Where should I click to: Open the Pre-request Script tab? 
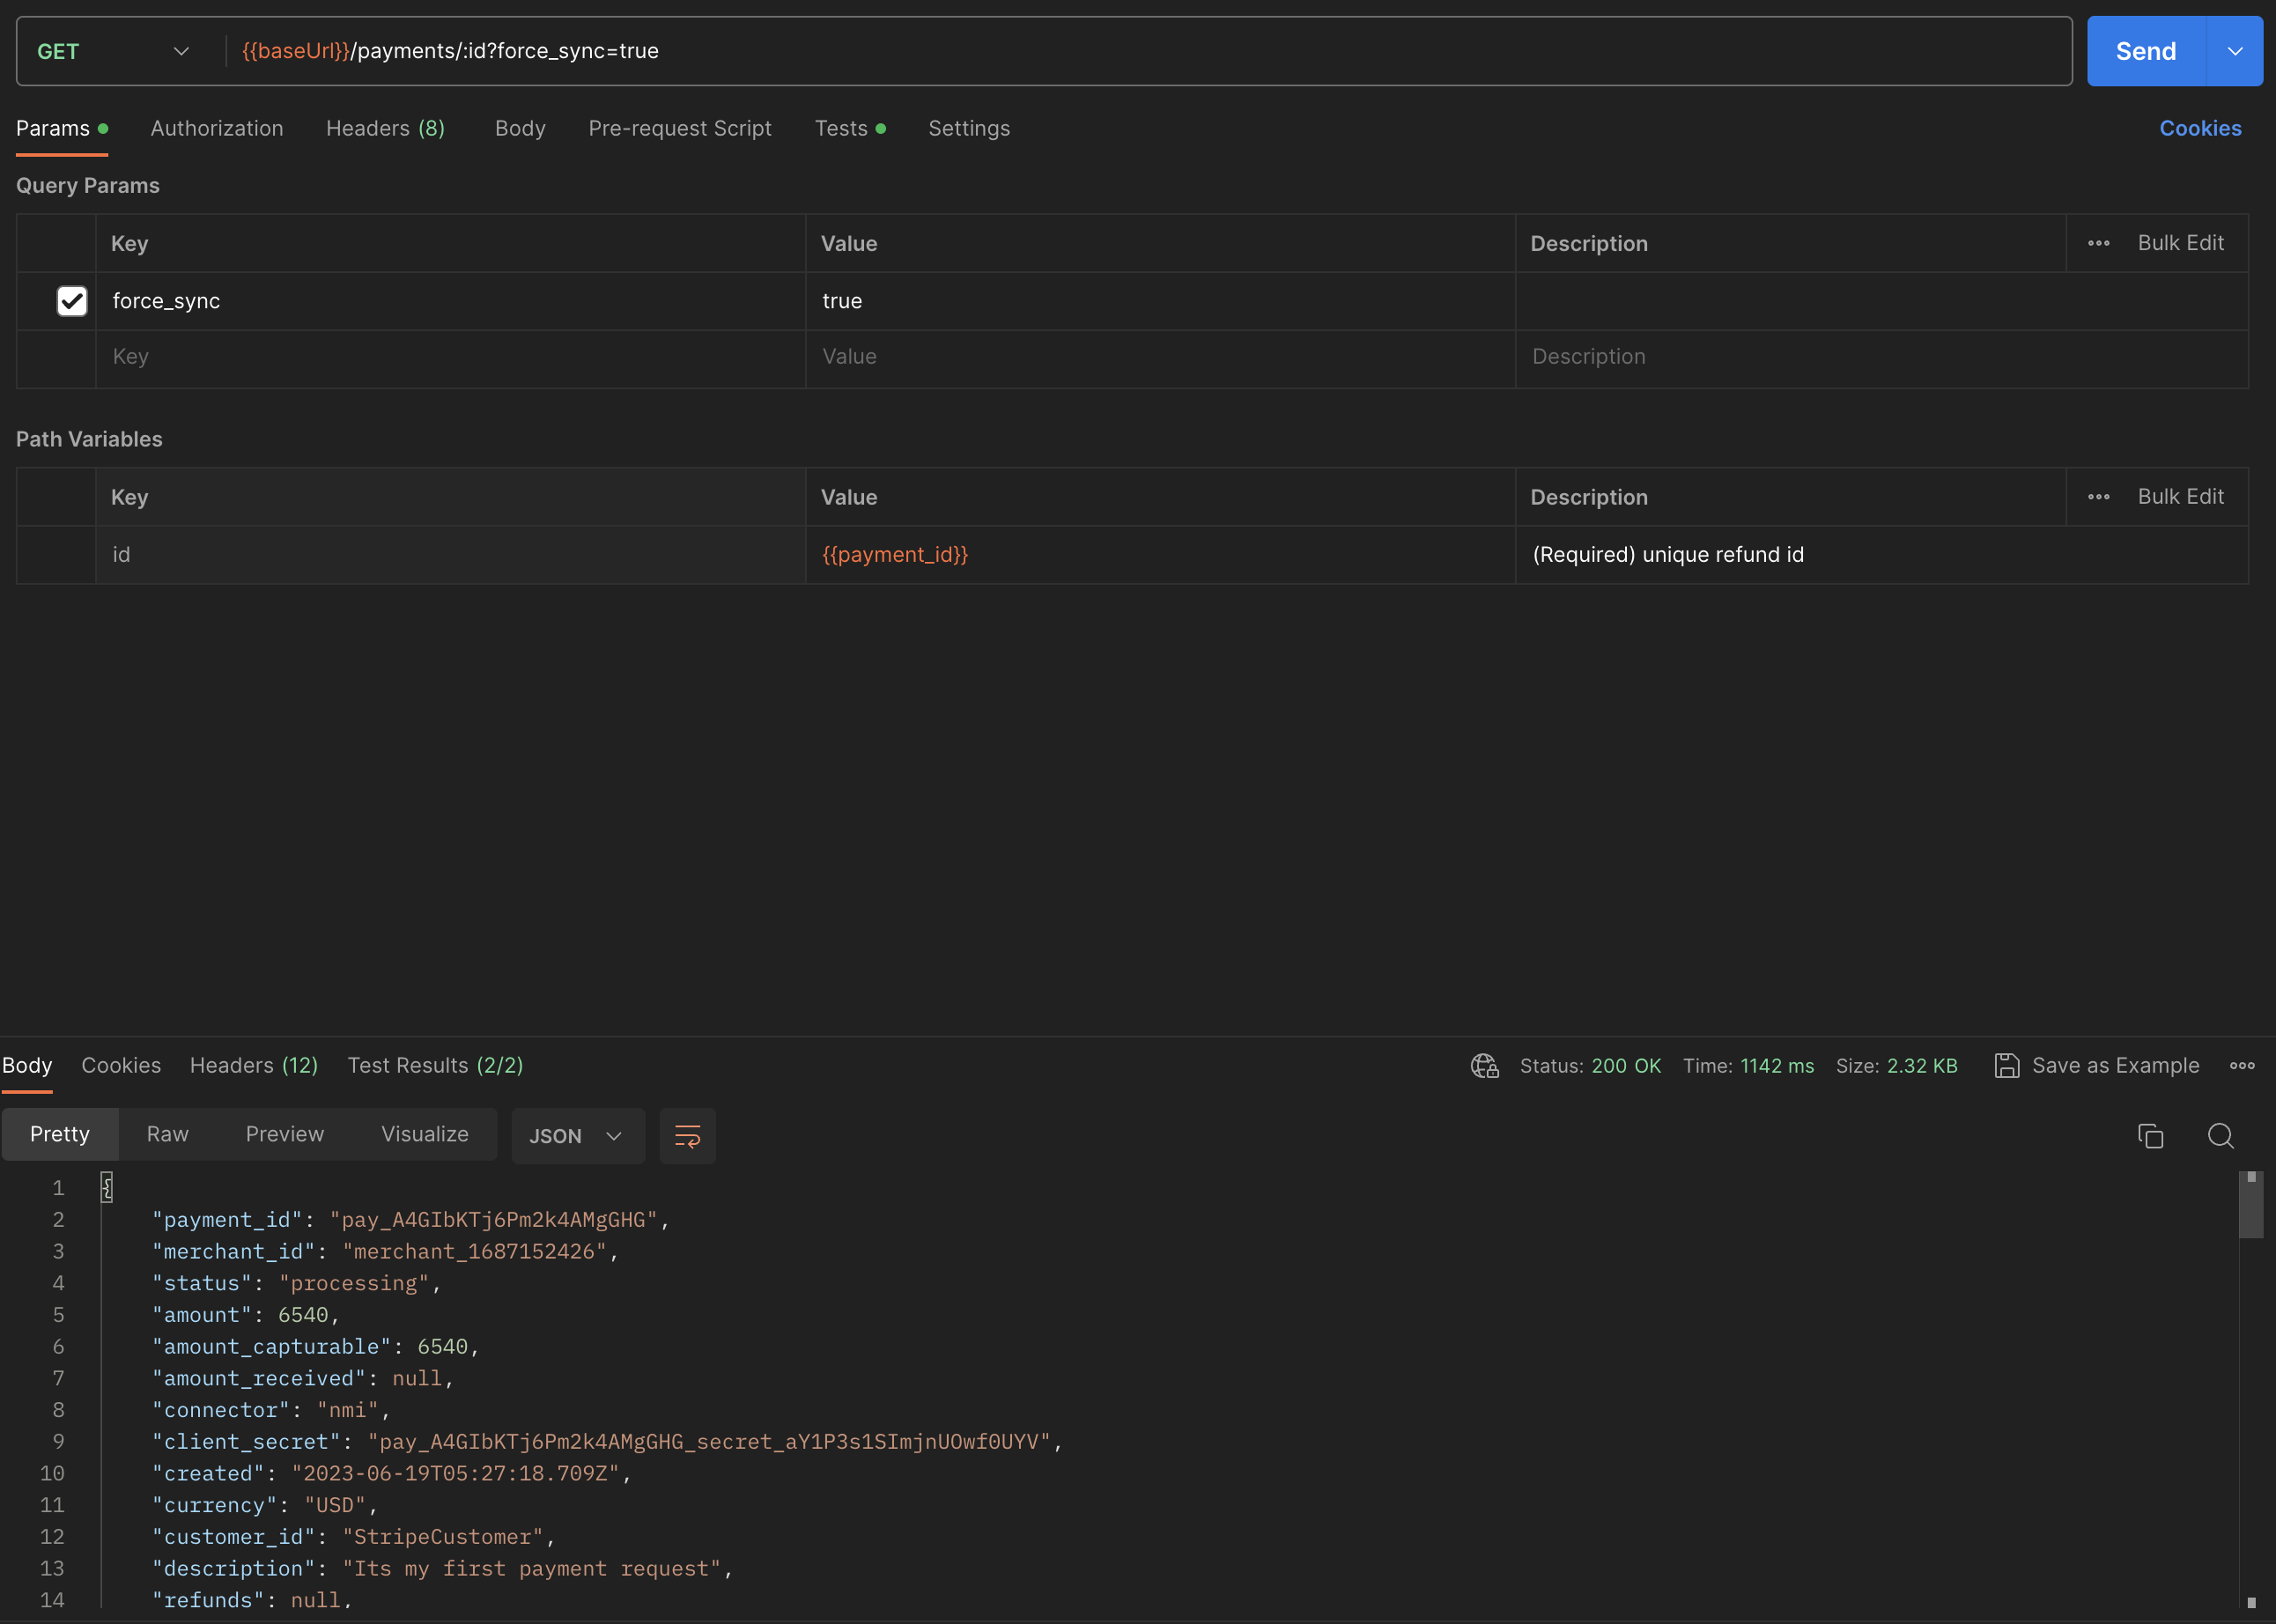[x=680, y=128]
